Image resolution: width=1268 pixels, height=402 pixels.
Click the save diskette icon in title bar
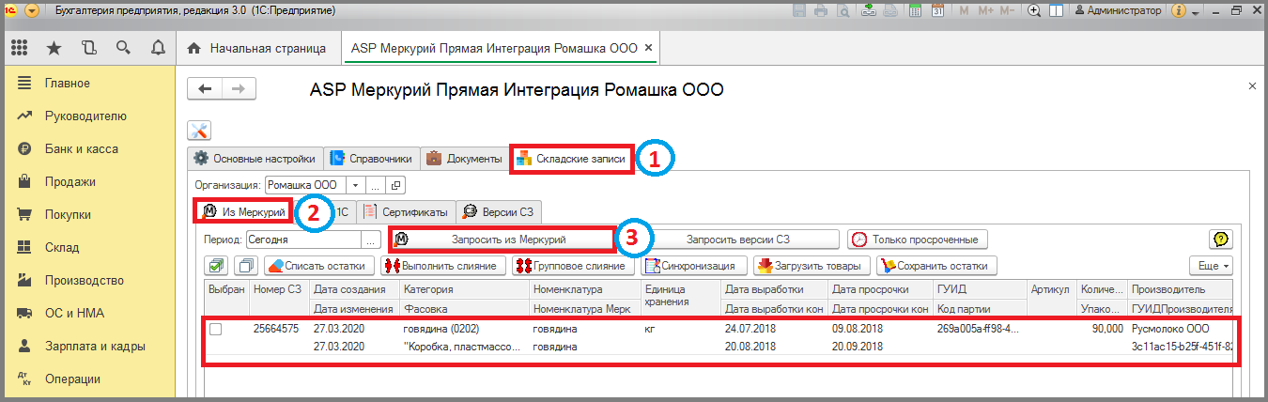(800, 11)
